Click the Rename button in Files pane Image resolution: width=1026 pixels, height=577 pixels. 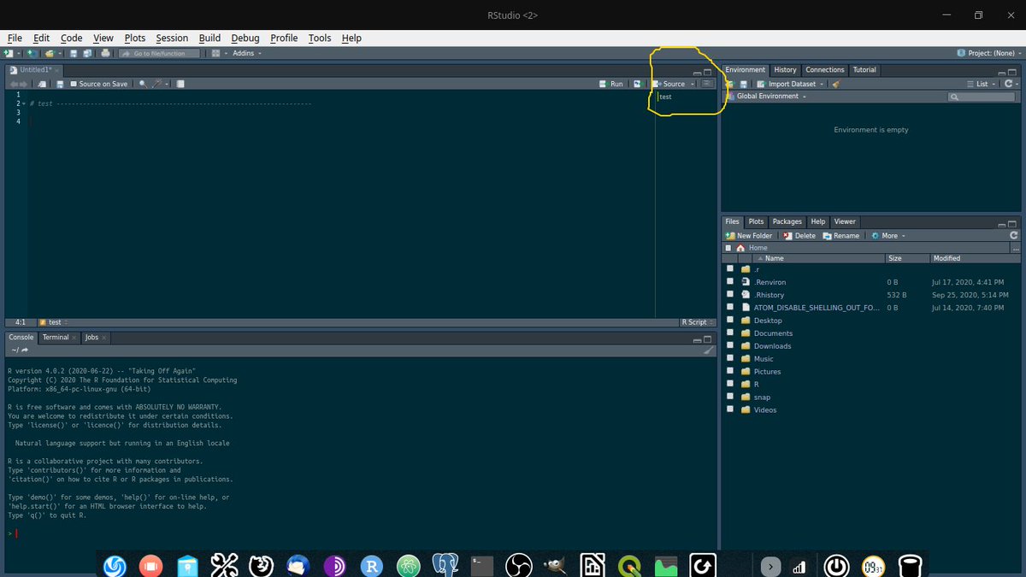coord(841,235)
